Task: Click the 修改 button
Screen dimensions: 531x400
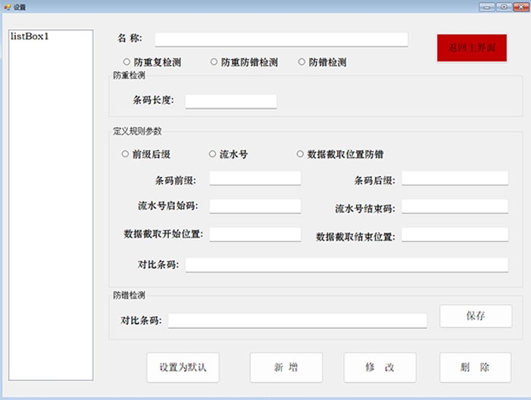Action: [x=380, y=367]
